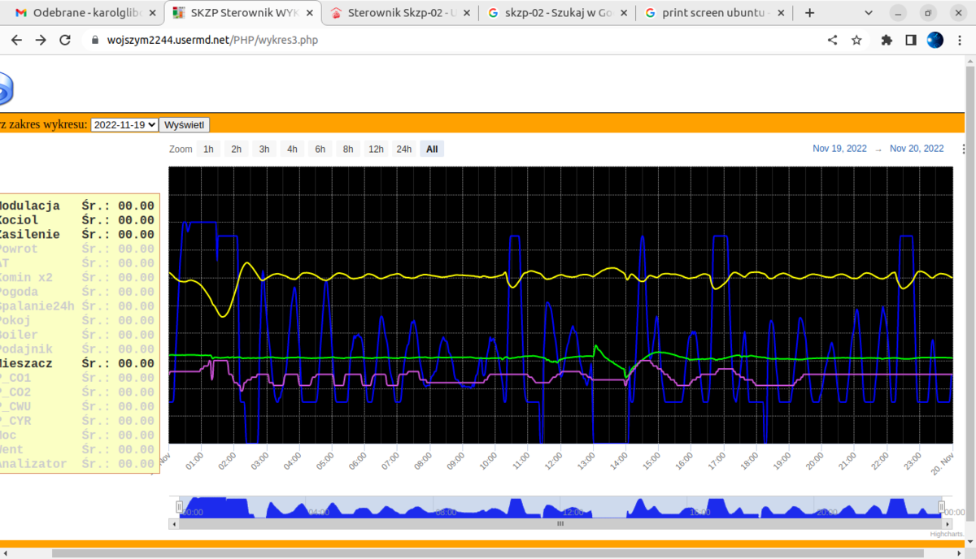Open the extensions puzzle icon
The height and width of the screenshot is (559, 976).
(887, 40)
